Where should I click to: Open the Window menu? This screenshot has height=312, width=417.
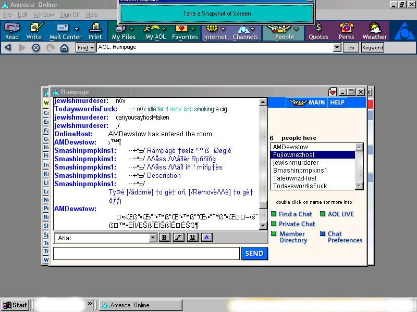point(43,15)
